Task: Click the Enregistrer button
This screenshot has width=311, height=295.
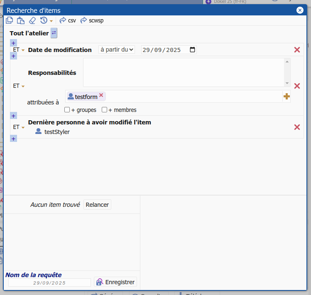Action: click(x=115, y=282)
